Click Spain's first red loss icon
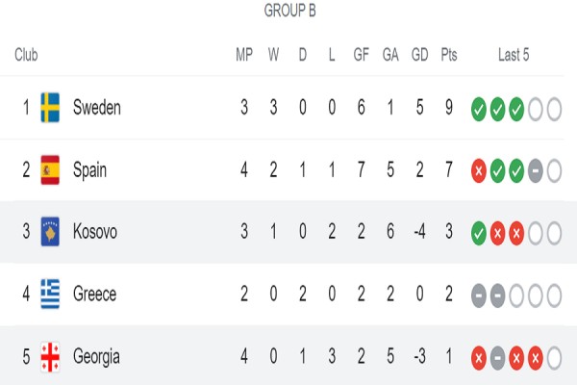 pos(479,170)
